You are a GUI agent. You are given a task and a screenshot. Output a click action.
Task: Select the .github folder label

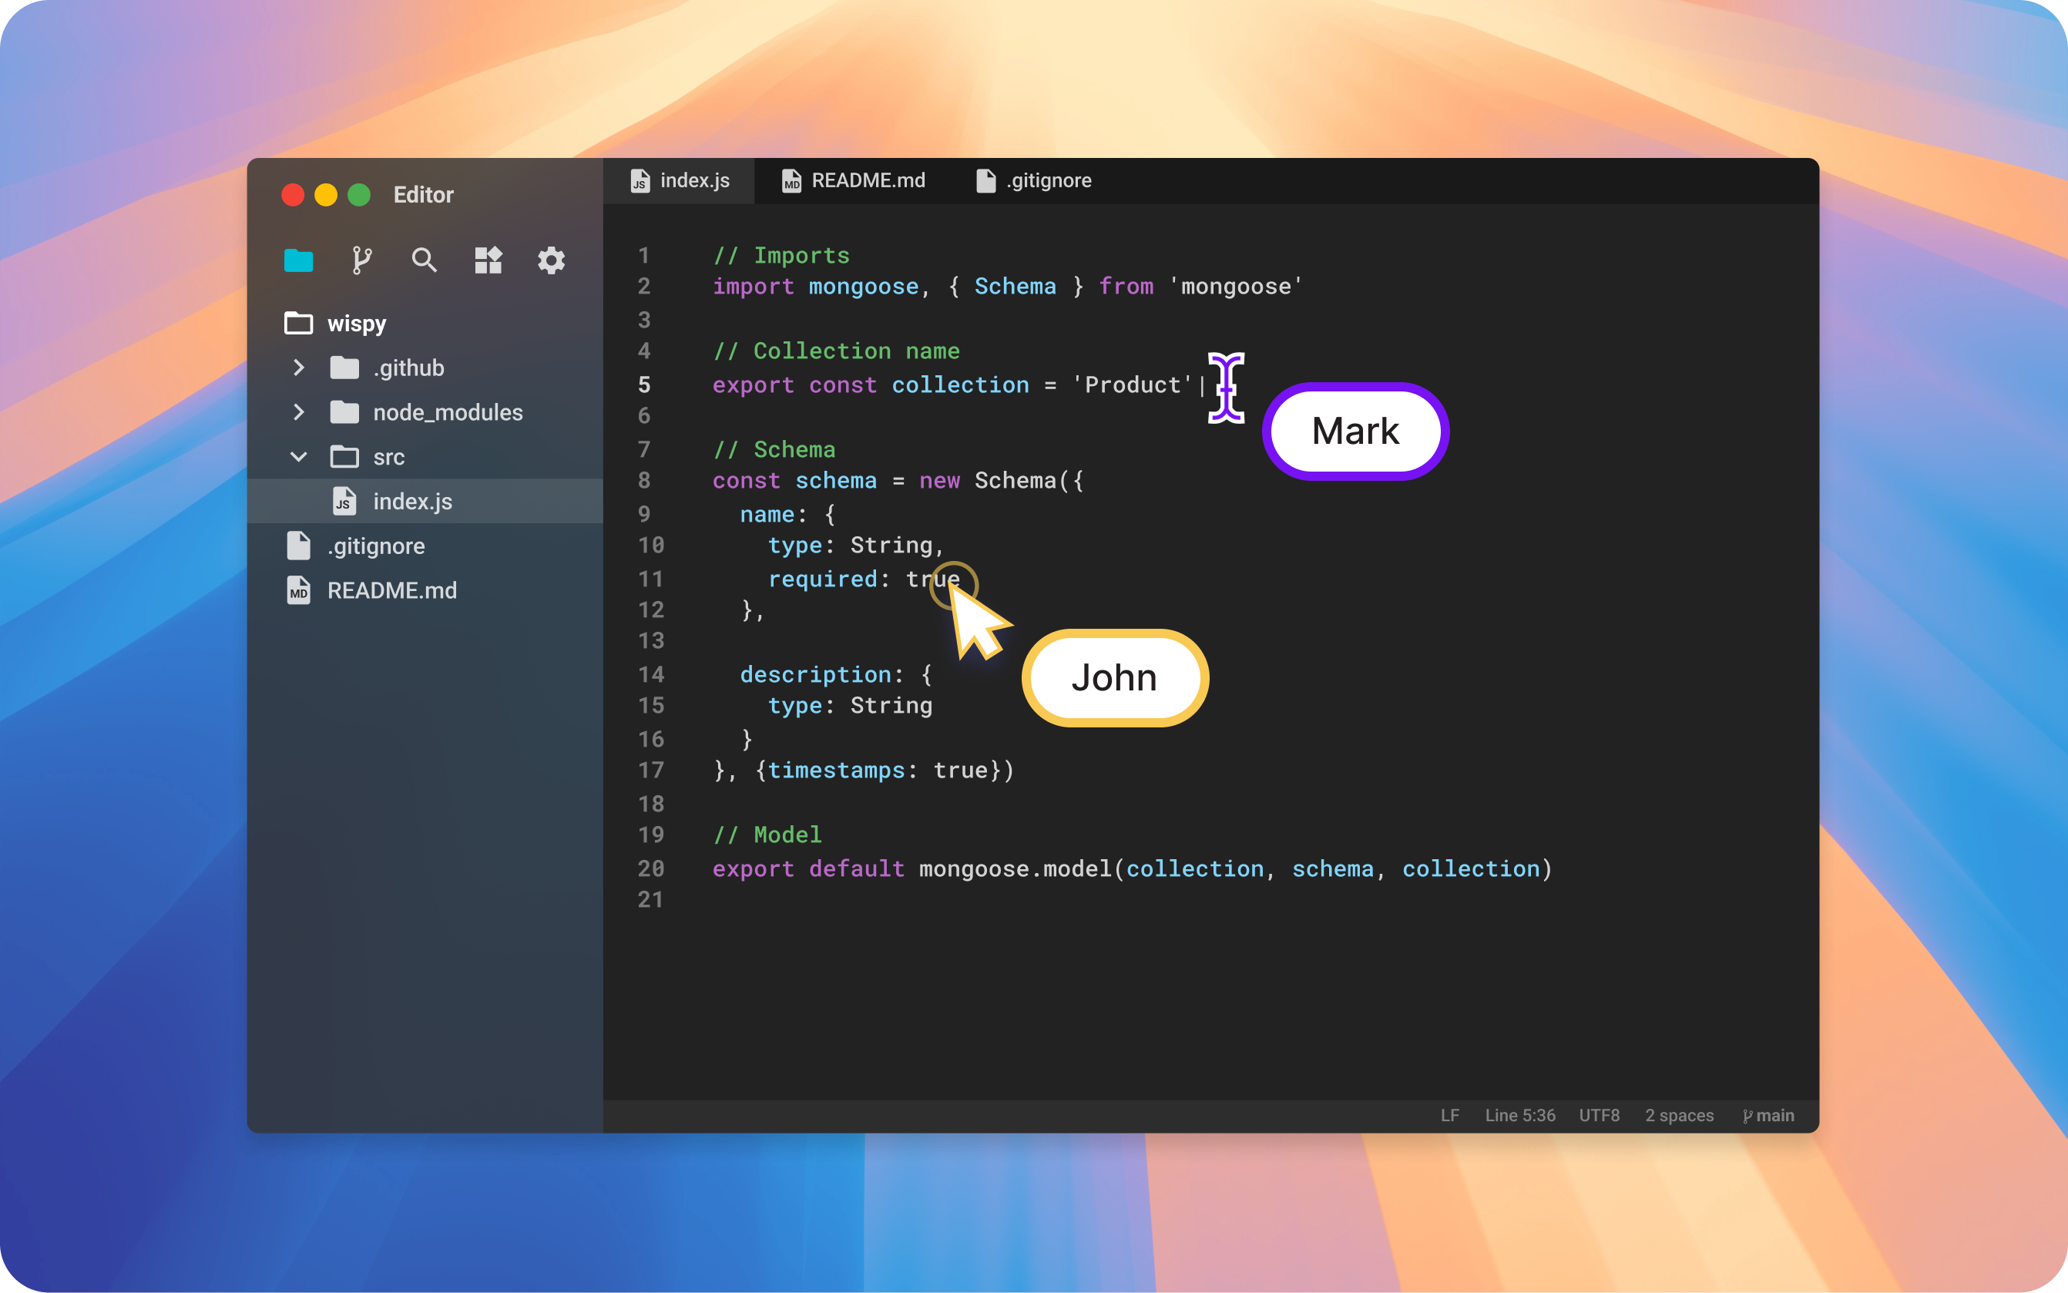408,368
